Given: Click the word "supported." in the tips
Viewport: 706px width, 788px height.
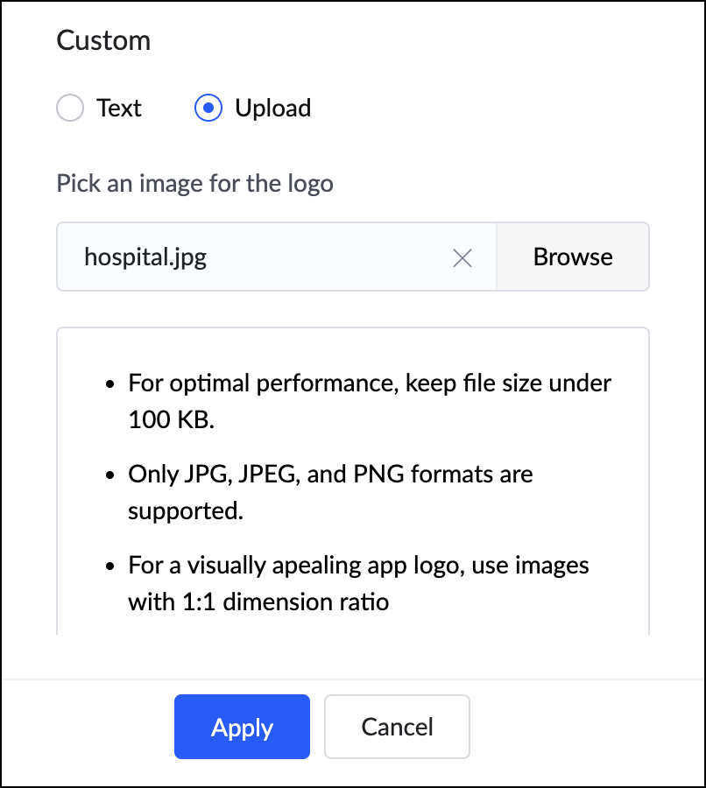Looking at the screenshot, I should (185, 510).
